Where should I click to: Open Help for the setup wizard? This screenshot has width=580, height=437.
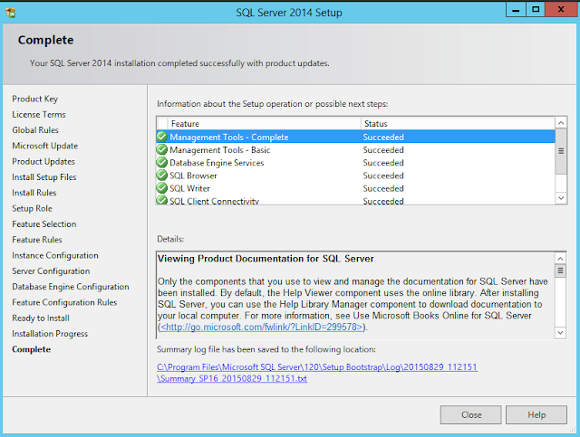536,415
